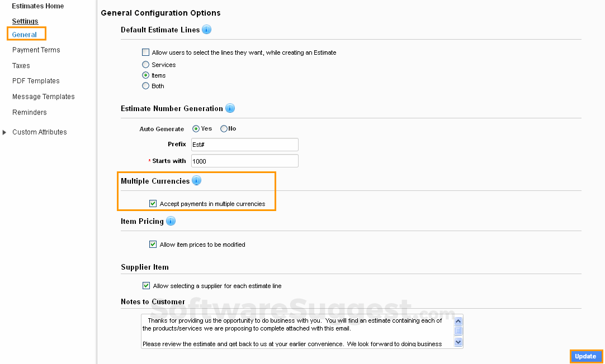This screenshot has width=605, height=364.
Task: Enable line selection while creating an Estimate
Action: [145, 52]
